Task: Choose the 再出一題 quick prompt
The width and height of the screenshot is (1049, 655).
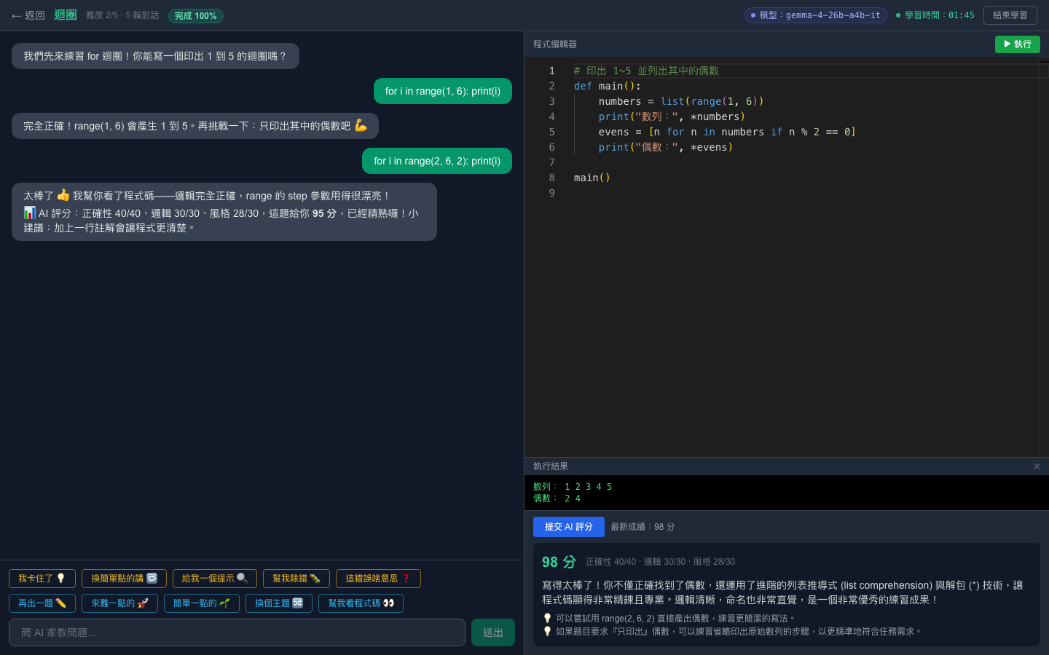Action: click(42, 603)
